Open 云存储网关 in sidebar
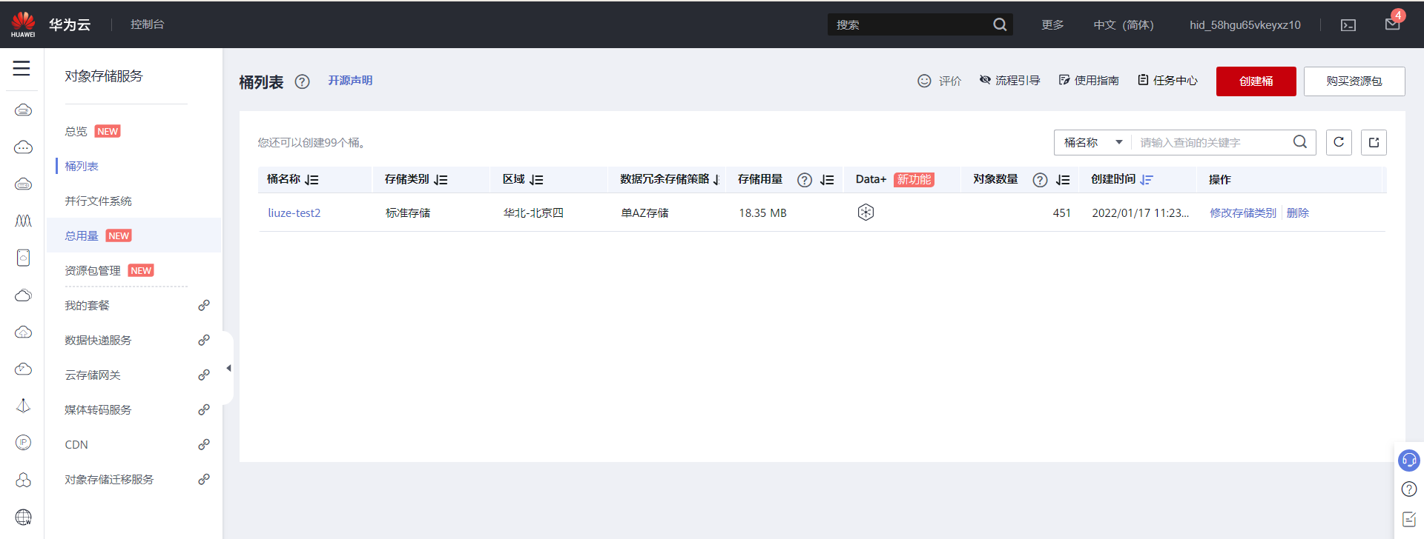This screenshot has width=1424, height=539. point(93,375)
